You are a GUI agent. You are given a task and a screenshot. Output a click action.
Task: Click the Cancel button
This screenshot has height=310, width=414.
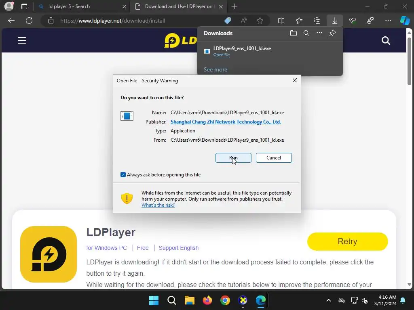[274, 158]
